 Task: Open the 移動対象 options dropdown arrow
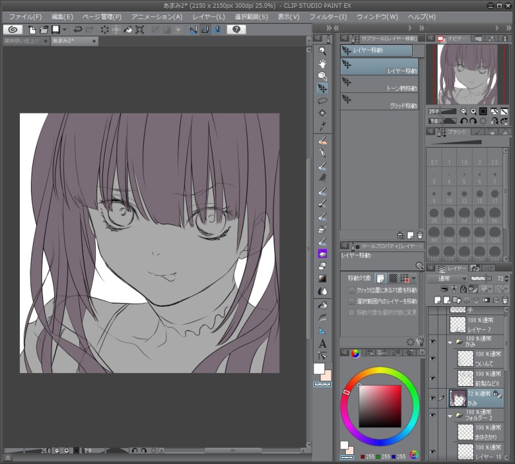[x=413, y=278]
